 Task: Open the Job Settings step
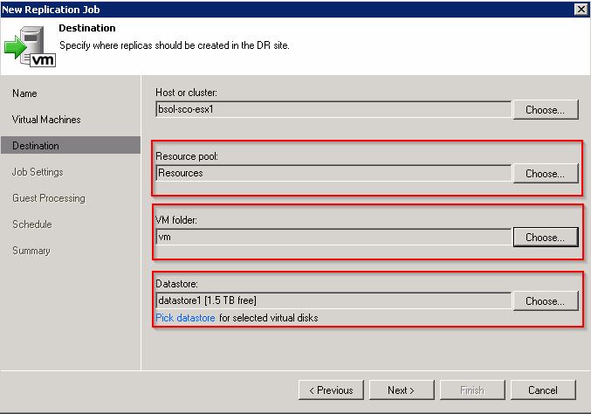38,172
